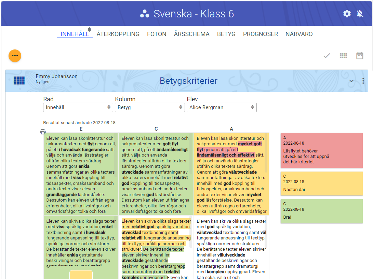Viewport: 373px width, 279px height.
Task: Click the green 'Bra!' comment card
Action: [x=321, y=211]
